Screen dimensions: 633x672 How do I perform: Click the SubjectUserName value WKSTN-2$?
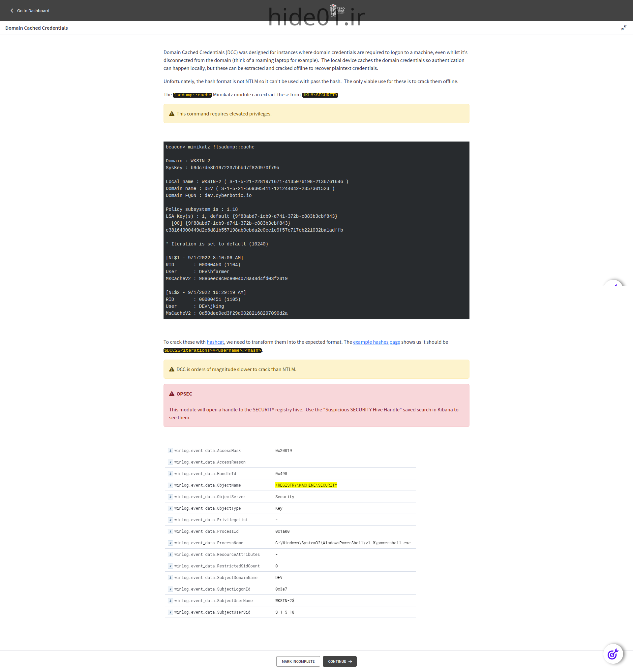(x=285, y=601)
